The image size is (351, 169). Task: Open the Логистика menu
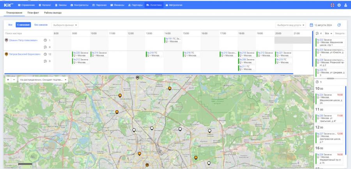(154, 5)
